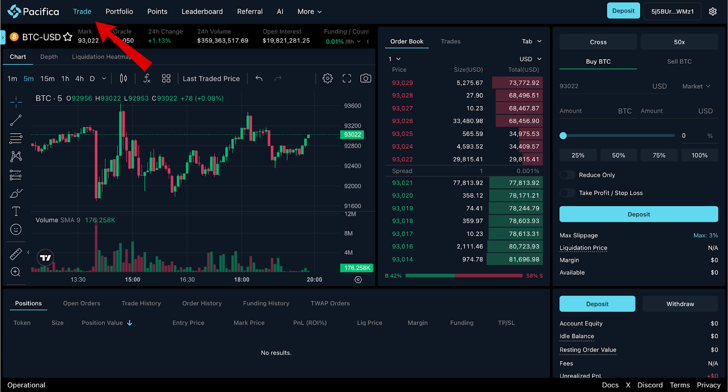Select the text annotation tool
Viewport: 728px width, 392px height.
[x=16, y=211]
